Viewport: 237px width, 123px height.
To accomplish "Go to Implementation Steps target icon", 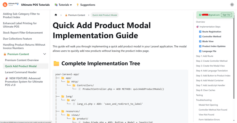I will coord(198,27).
